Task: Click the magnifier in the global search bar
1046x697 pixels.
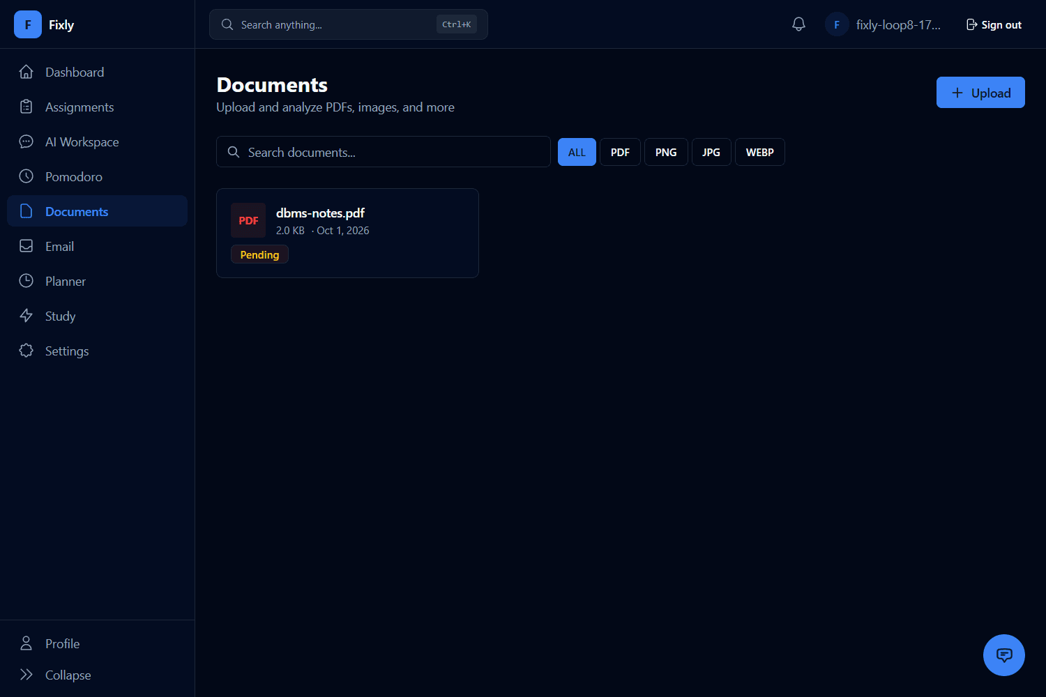Action: [x=227, y=24]
